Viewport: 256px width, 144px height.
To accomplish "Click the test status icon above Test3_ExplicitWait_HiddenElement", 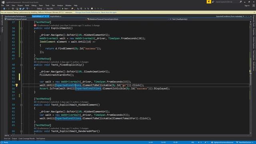I will tap(35, 102).
